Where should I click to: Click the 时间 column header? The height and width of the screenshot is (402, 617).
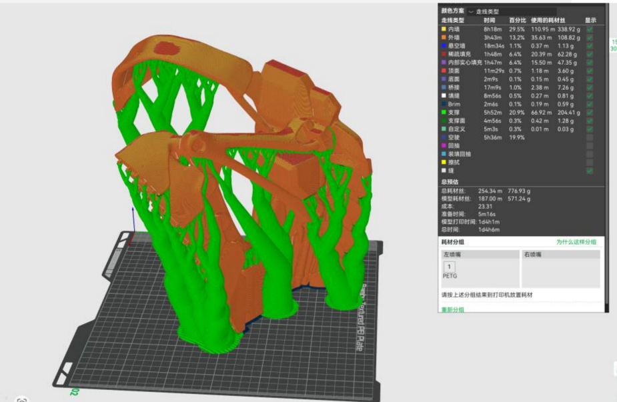tap(490, 21)
